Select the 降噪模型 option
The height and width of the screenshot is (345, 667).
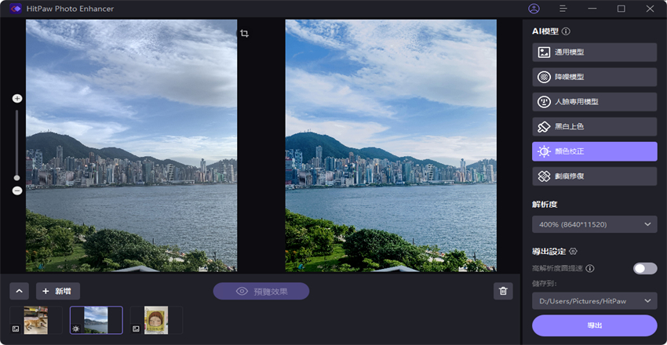coord(594,77)
